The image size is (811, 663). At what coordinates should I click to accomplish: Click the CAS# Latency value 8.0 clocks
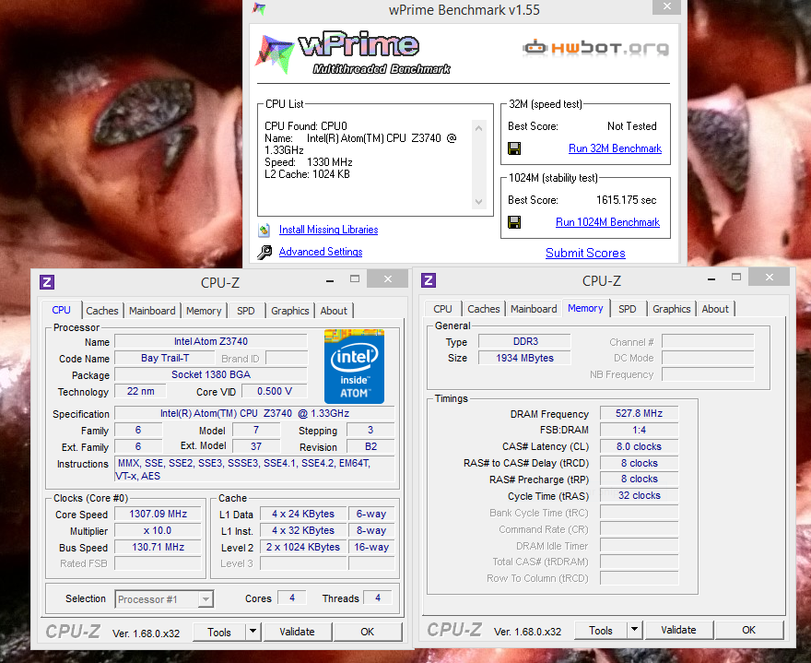tap(640, 446)
